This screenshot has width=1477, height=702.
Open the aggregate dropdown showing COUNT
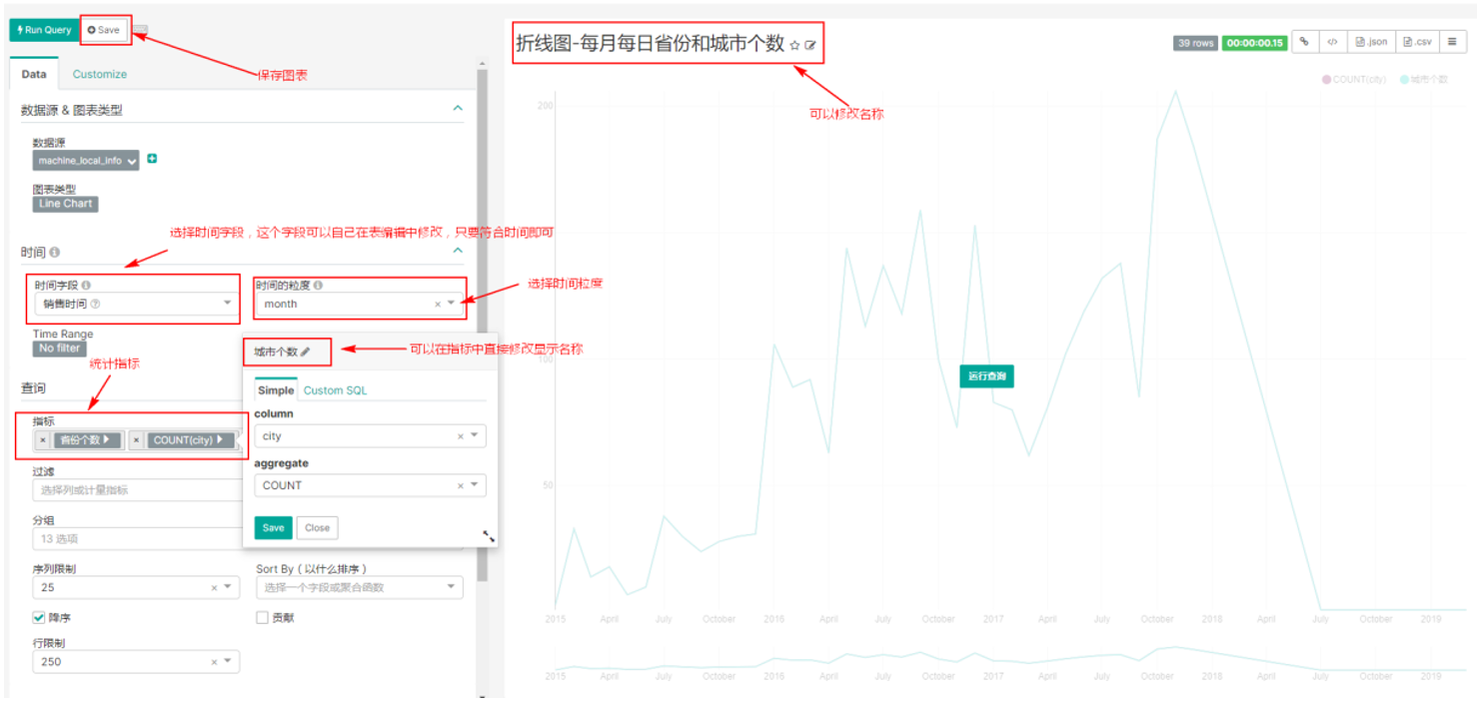click(370, 485)
